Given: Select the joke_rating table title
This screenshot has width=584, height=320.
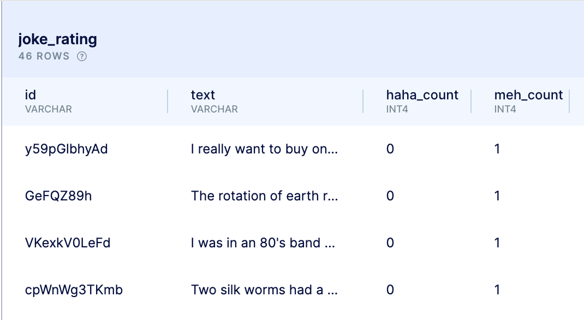Looking at the screenshot, I should coord(58,39).
